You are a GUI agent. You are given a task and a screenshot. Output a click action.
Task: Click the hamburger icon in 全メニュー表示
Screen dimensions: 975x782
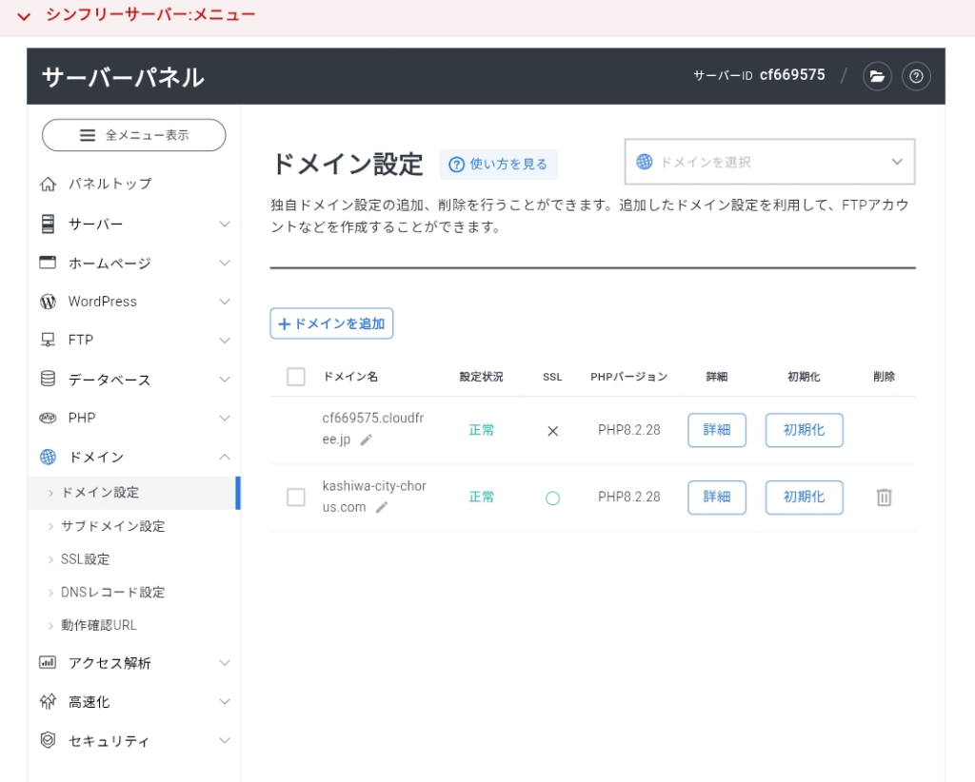88,135
